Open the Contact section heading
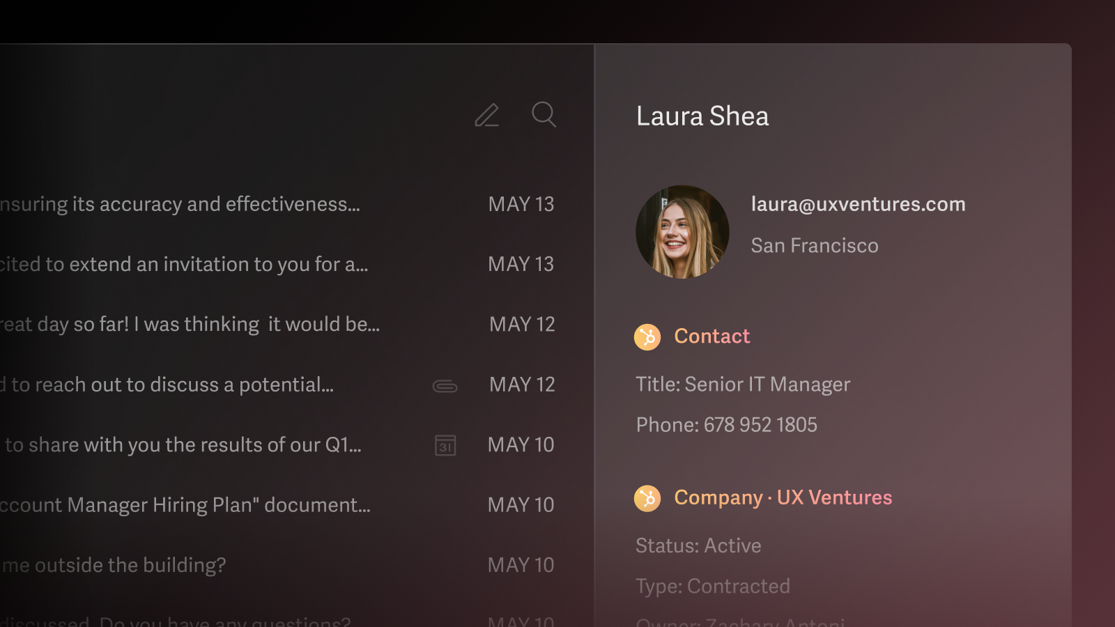1115x627 pixels. point(712,336)
